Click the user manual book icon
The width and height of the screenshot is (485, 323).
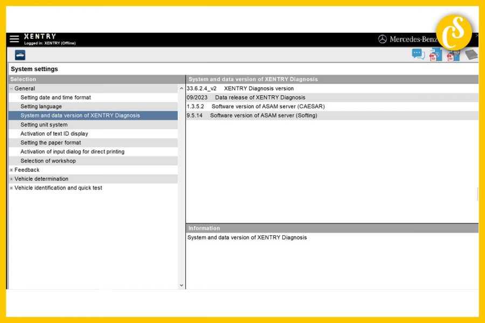pyautogui.click(x=470, y=54)
